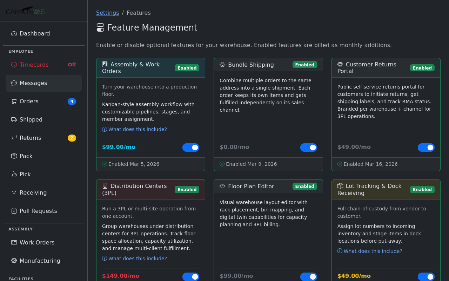The image size is (449, 281).
Task: Disable the Assembly & Work Orders feature toggle
Action: tap(191, 148)
